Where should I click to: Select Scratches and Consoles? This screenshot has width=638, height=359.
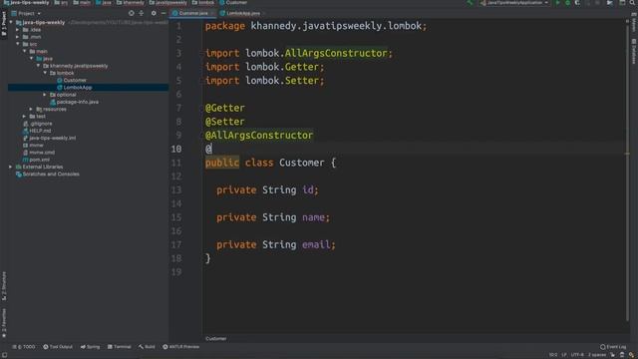48,175
